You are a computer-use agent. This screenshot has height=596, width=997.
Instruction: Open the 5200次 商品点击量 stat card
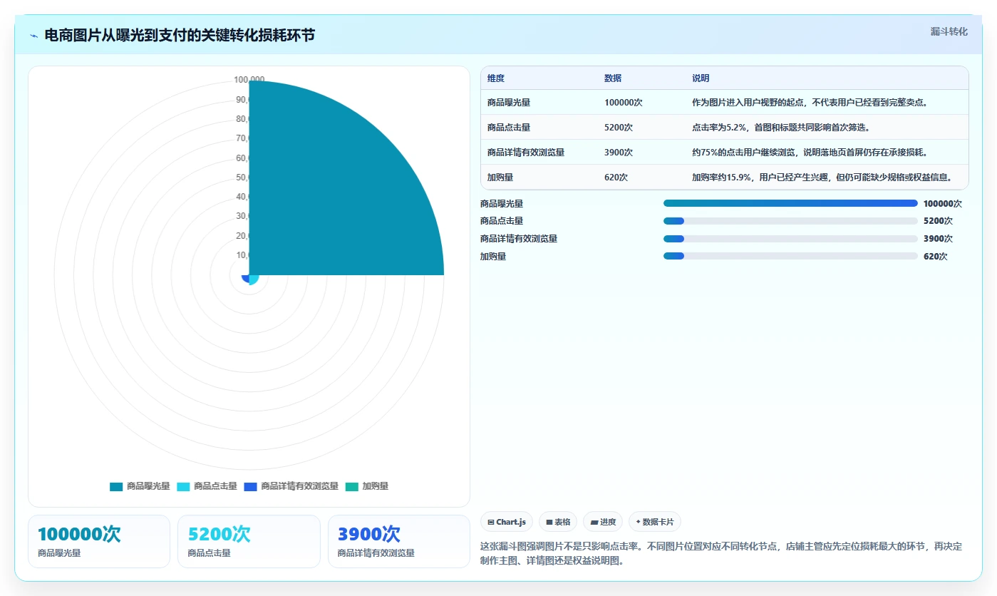coord(249,541)
